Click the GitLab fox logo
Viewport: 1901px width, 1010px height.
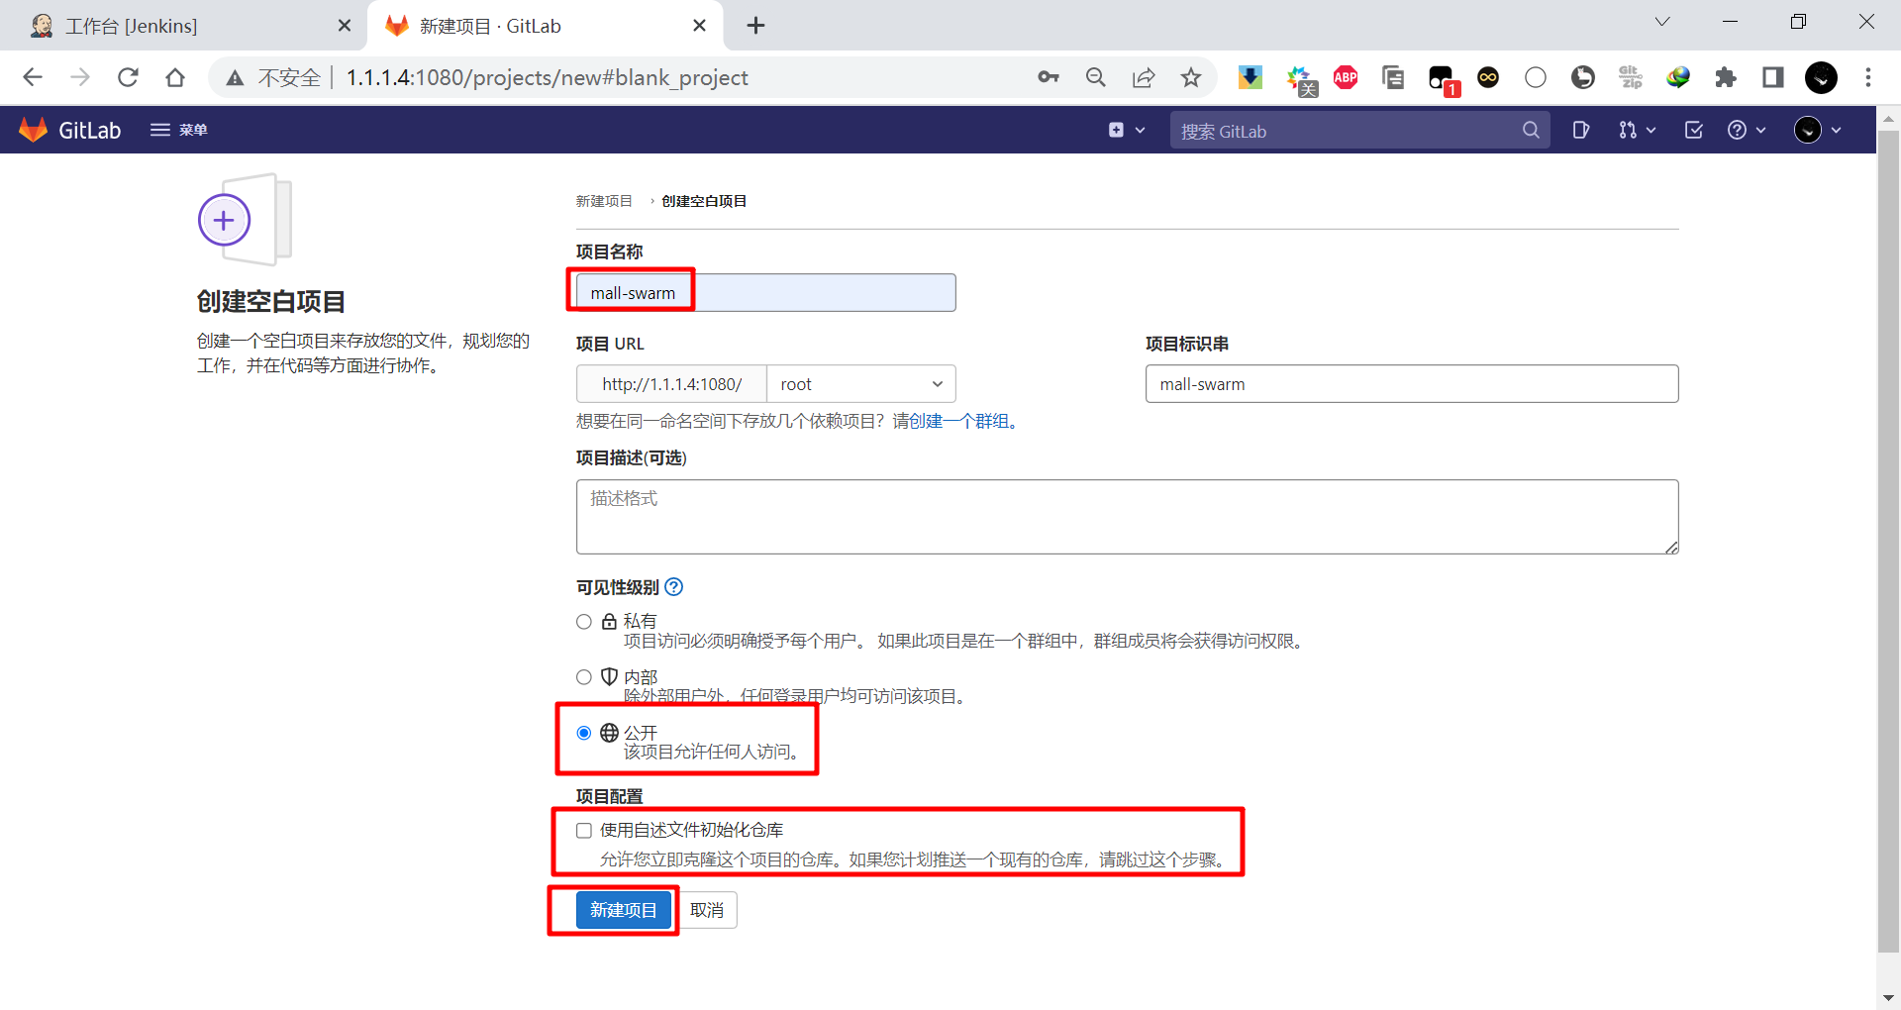pos(34,130)
